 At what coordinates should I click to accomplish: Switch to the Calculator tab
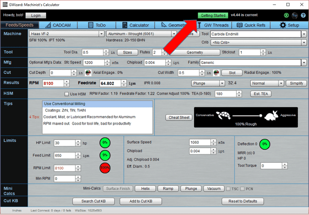click(x=135, y=25)
